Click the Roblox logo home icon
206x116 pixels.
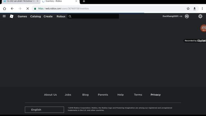click(12, 16)
